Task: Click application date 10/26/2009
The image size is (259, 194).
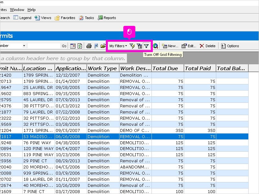Action: pyautogui.click(x=71, y=185)
